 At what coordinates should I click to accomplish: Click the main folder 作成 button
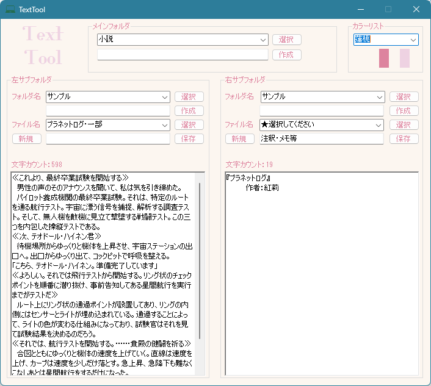tap(286, 55)
